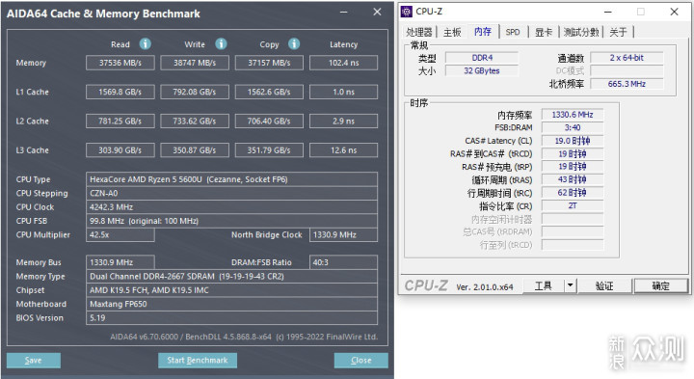
Task: Click CPU Clock value 4242.3 MHz
Action: coord(232,206)
